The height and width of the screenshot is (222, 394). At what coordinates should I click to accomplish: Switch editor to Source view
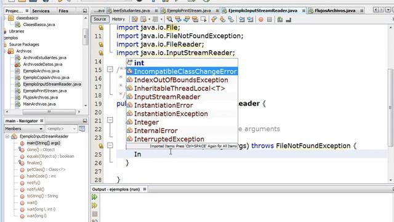click(x=100, y=19)
